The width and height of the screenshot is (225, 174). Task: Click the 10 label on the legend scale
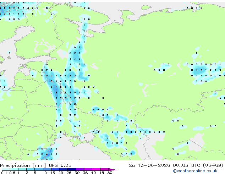pyautogui.click(x=44, y=173)
